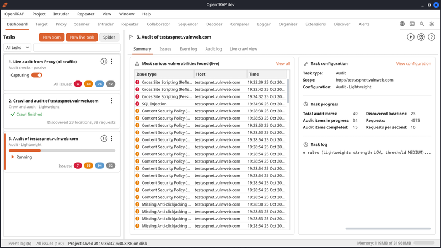The height and width of the screenshot is (248, 441).
Task: Click the audit task progress bar
Action: click(x=62, y=150)
